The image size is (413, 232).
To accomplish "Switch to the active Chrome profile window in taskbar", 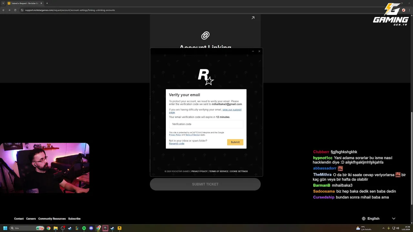I will [98, 228].
